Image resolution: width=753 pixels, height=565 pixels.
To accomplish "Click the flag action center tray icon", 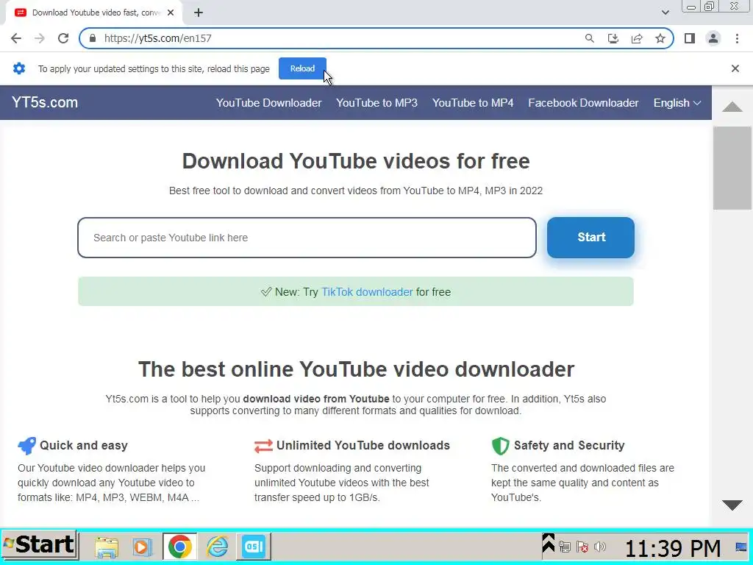I will (582, 547).
